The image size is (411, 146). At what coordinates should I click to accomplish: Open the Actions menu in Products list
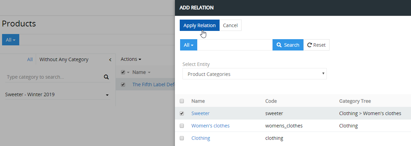point(131,59)
